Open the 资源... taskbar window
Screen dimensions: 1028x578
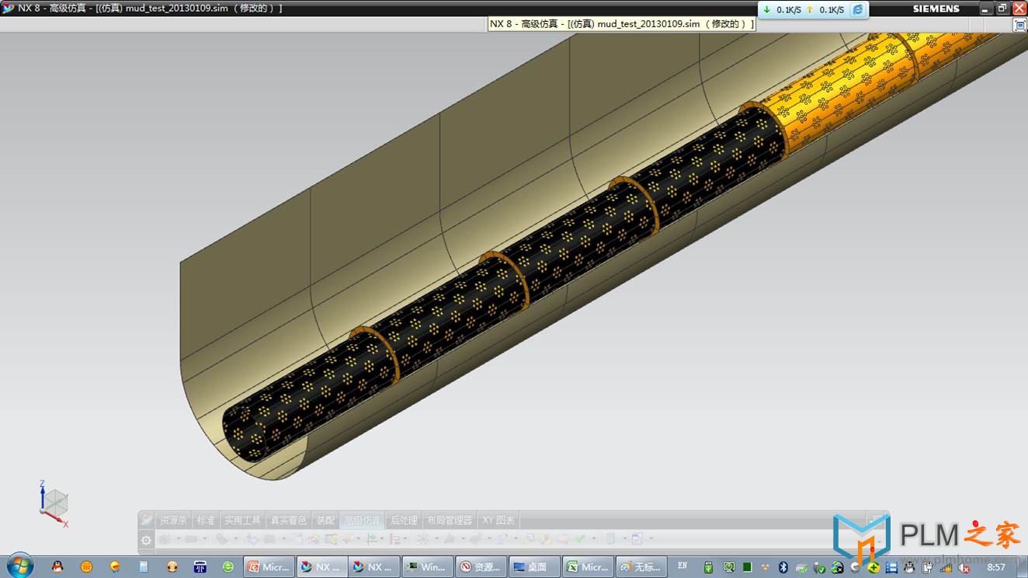(480, 567)
